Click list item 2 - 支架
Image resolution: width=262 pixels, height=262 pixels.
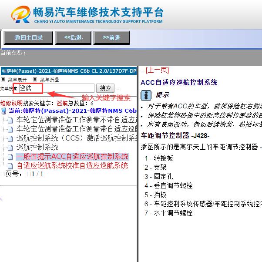click(155, 167)
